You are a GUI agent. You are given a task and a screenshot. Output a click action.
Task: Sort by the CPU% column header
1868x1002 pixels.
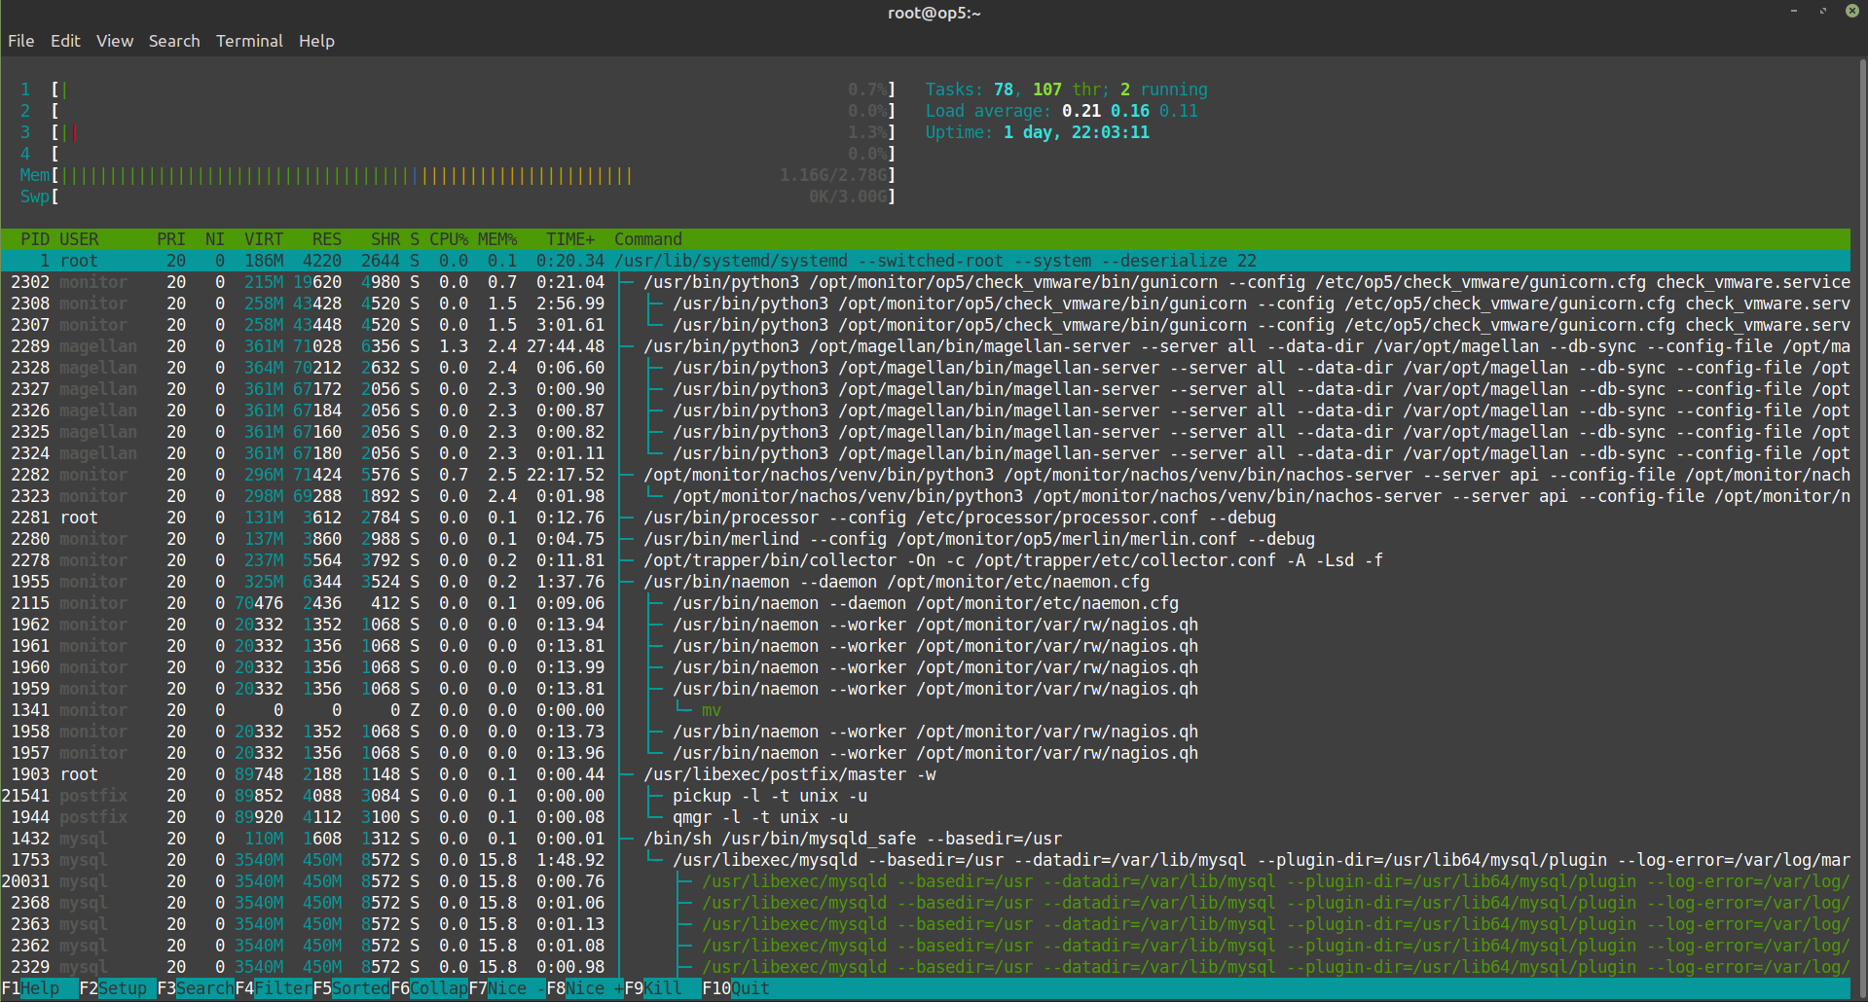coord(449,239)
